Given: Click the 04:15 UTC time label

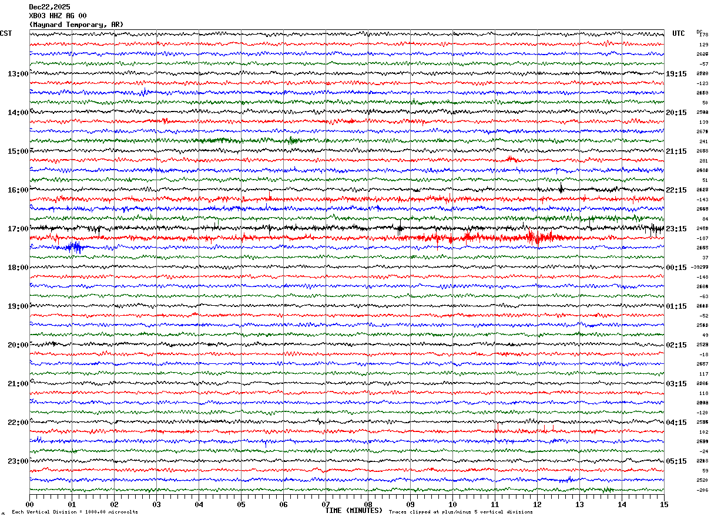Looking at the screenshot, I should pos(676,423).
